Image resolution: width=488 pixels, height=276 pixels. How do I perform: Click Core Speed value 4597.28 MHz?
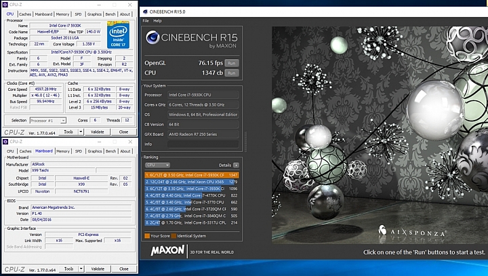click(x=45, y=89)
